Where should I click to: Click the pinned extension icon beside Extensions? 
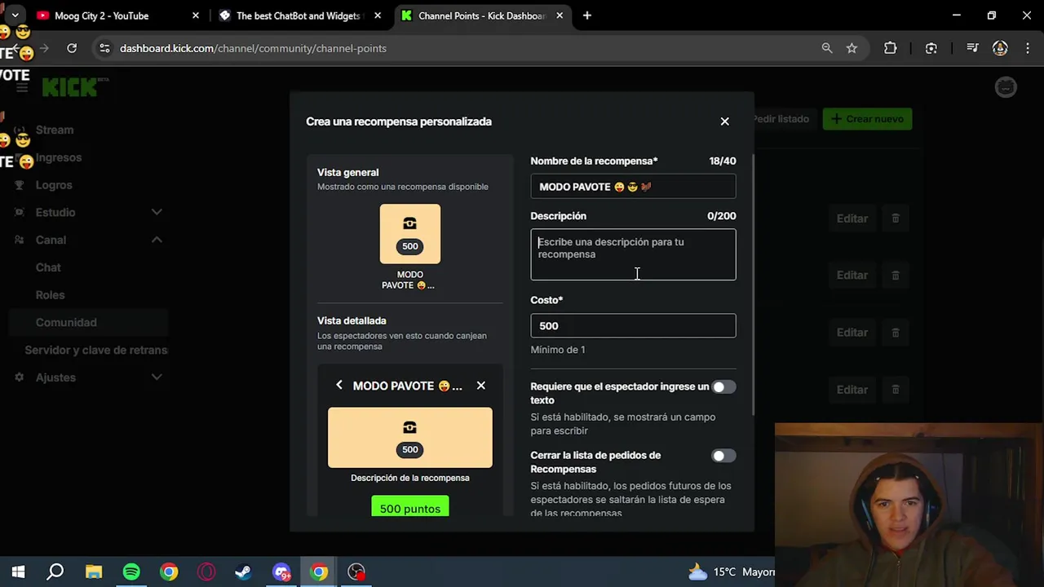[x=931, y=48]
